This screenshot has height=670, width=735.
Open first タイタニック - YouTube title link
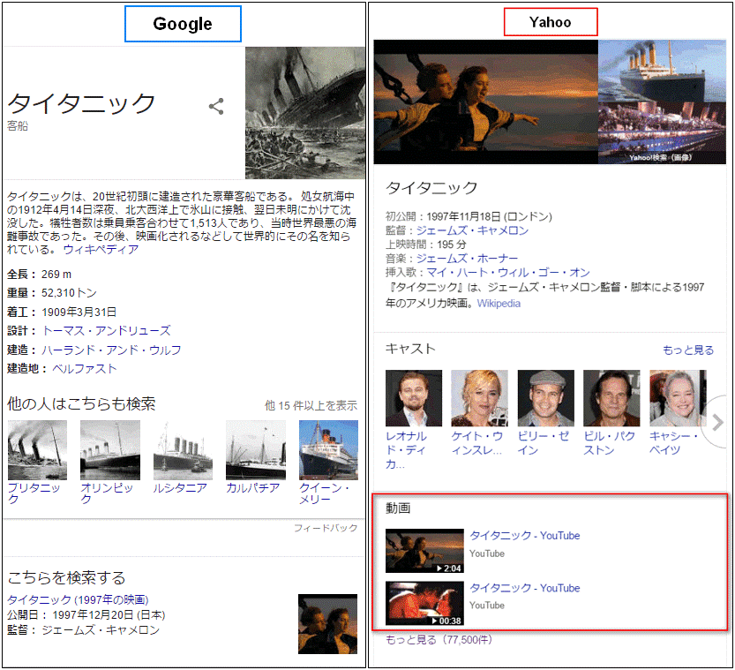click(x=524, y=536)
